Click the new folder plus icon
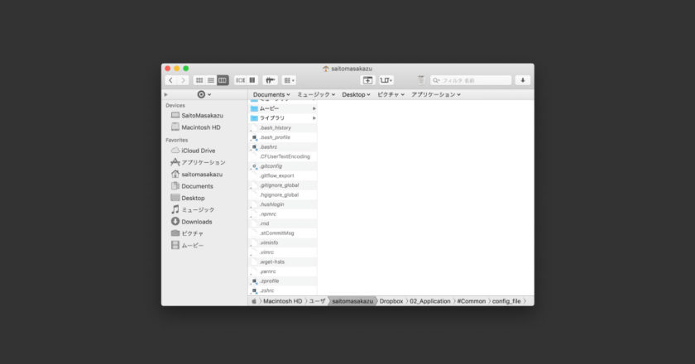 367,80
